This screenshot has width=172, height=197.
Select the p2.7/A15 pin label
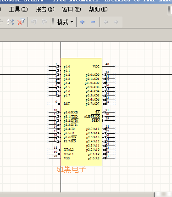(x=93, y=129)
